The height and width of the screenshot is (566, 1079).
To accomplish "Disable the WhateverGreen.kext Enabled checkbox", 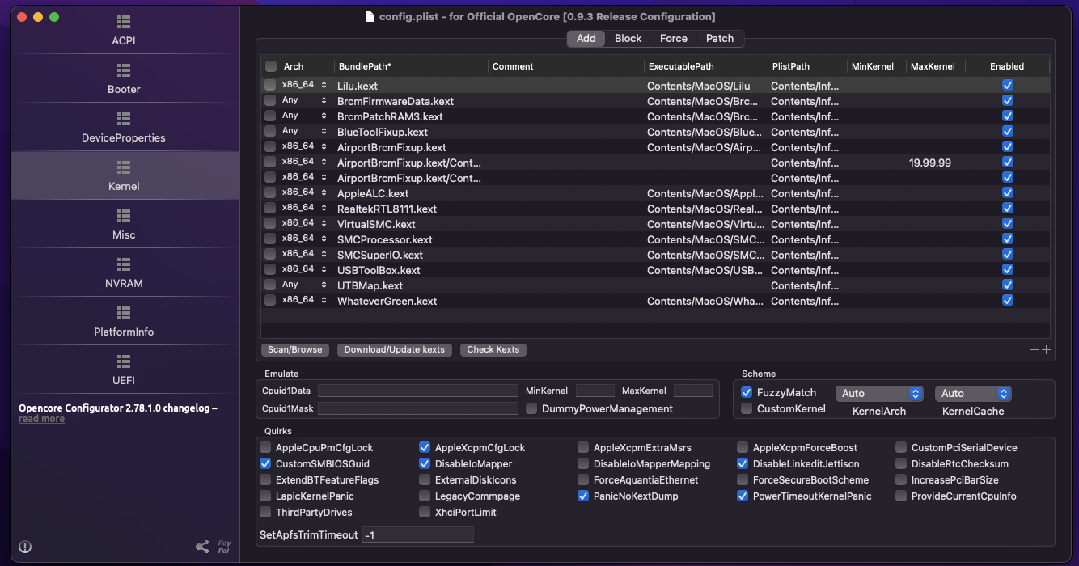I will tap(1007, 301).
